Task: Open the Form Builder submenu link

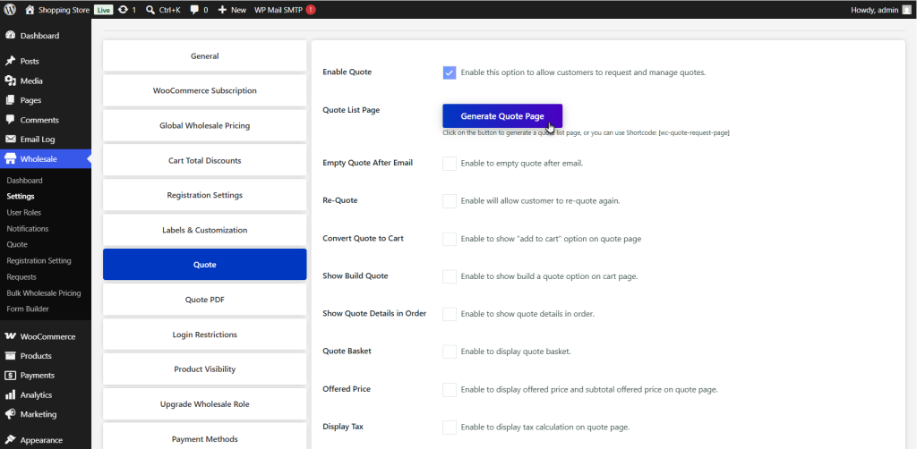Action: 28,309
